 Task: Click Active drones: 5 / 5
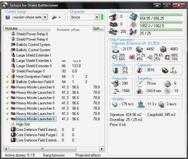pyautogui.click(x=20, y=155)
